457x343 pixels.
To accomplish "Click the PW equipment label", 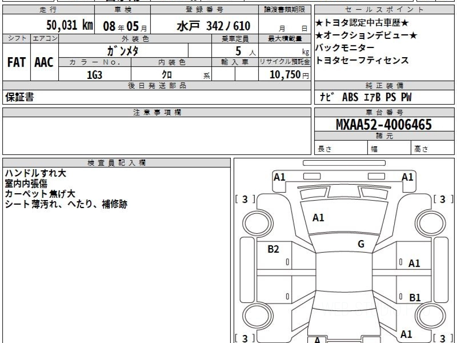I will point(406,98).
